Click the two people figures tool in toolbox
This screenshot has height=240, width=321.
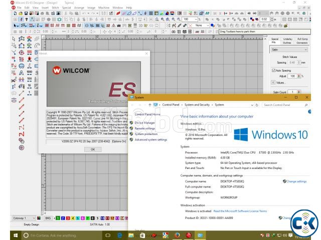[21, 80]
